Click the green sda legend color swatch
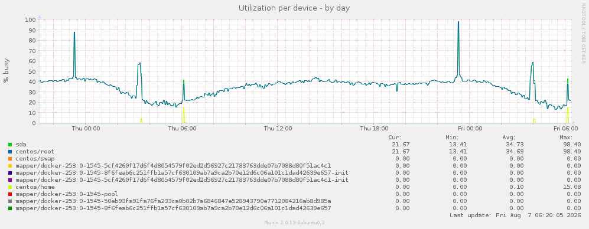 (x=10, y=145)
